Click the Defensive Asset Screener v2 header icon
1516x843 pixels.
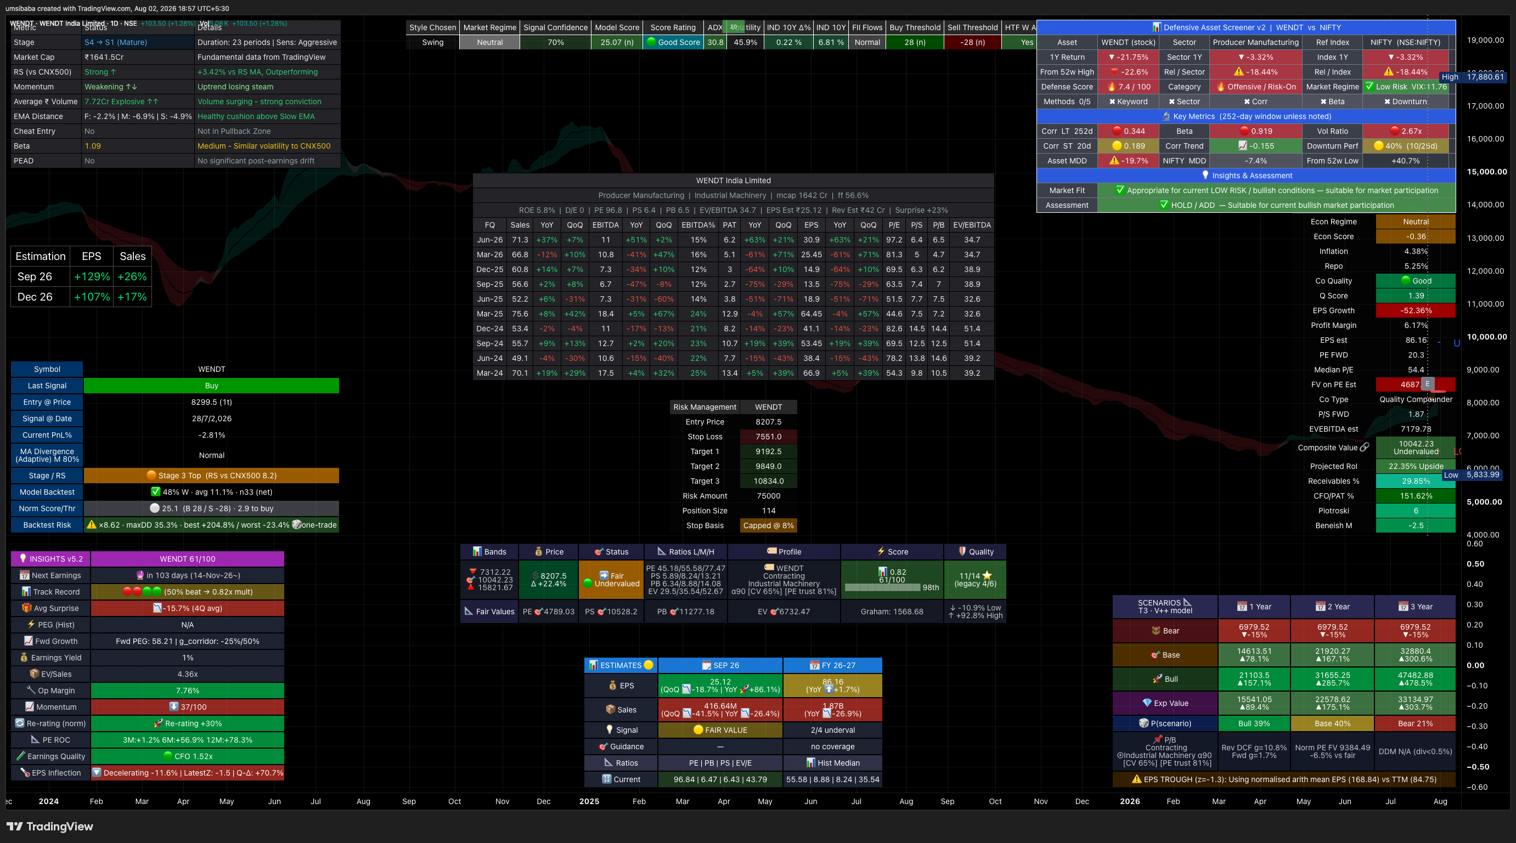click(1157, 27)
